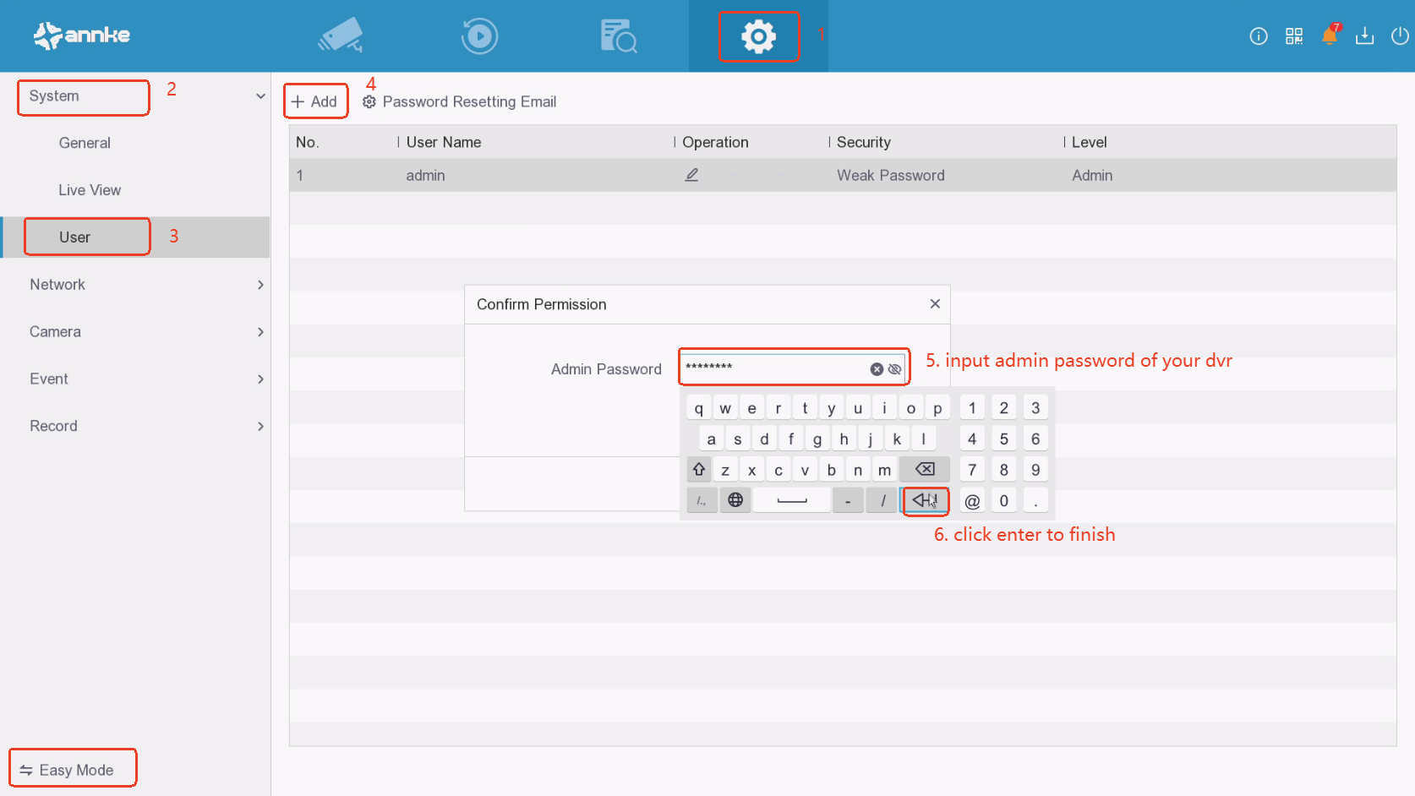Open the playback icon in top bar
This screenshot has width=1415, height=796.
479,36
